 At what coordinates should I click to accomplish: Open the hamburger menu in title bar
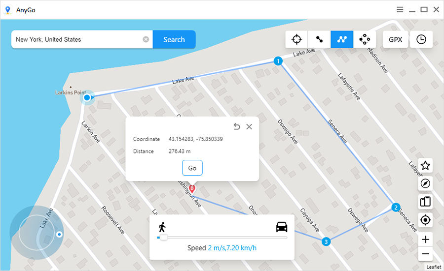click(400, 9)
